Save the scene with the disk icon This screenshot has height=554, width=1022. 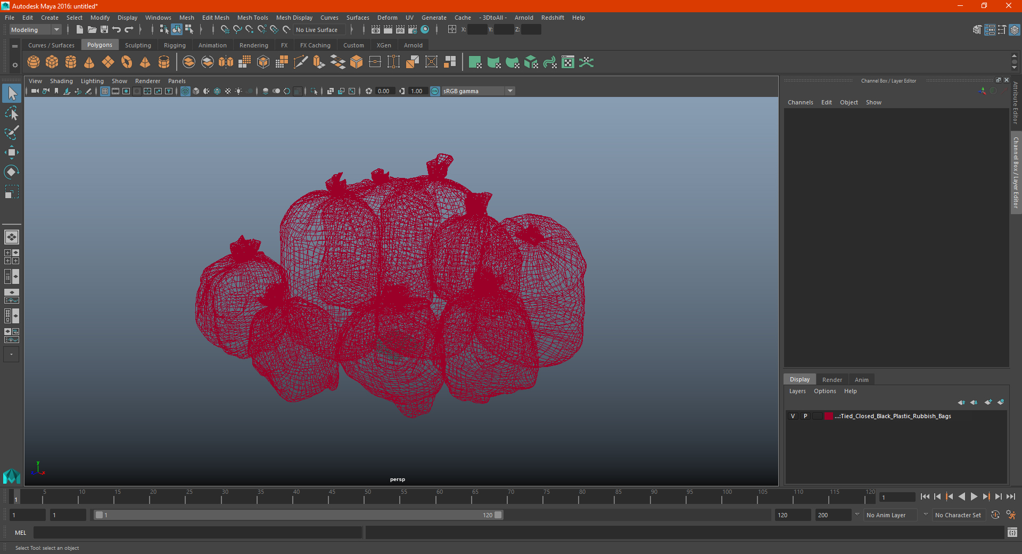coord(104,30)
